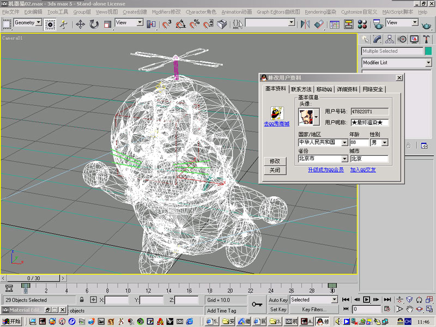The image size is (436, 327).
Task: Open the Time Configuration dialog icon
Action: [387, 309]
